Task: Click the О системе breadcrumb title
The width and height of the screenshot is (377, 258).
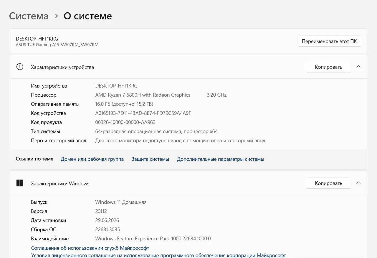Action: [x=88, y=16]
